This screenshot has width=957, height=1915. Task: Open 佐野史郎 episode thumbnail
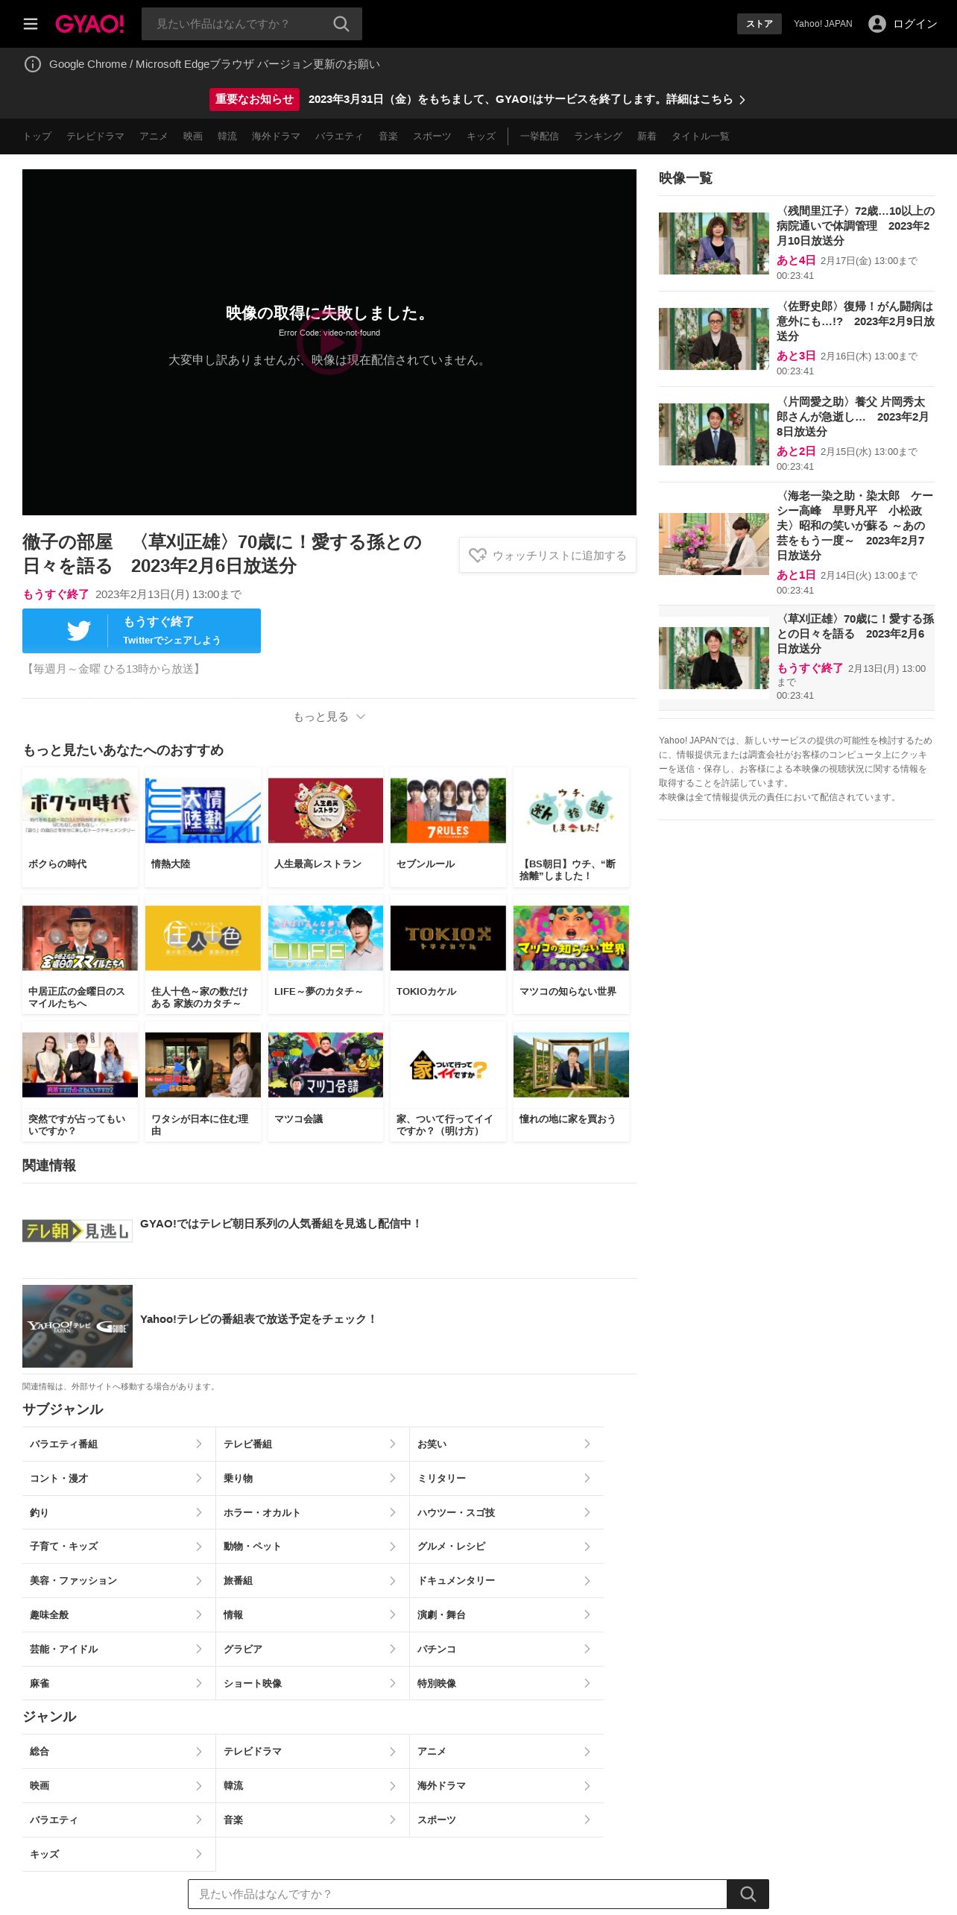click(714, 339)
